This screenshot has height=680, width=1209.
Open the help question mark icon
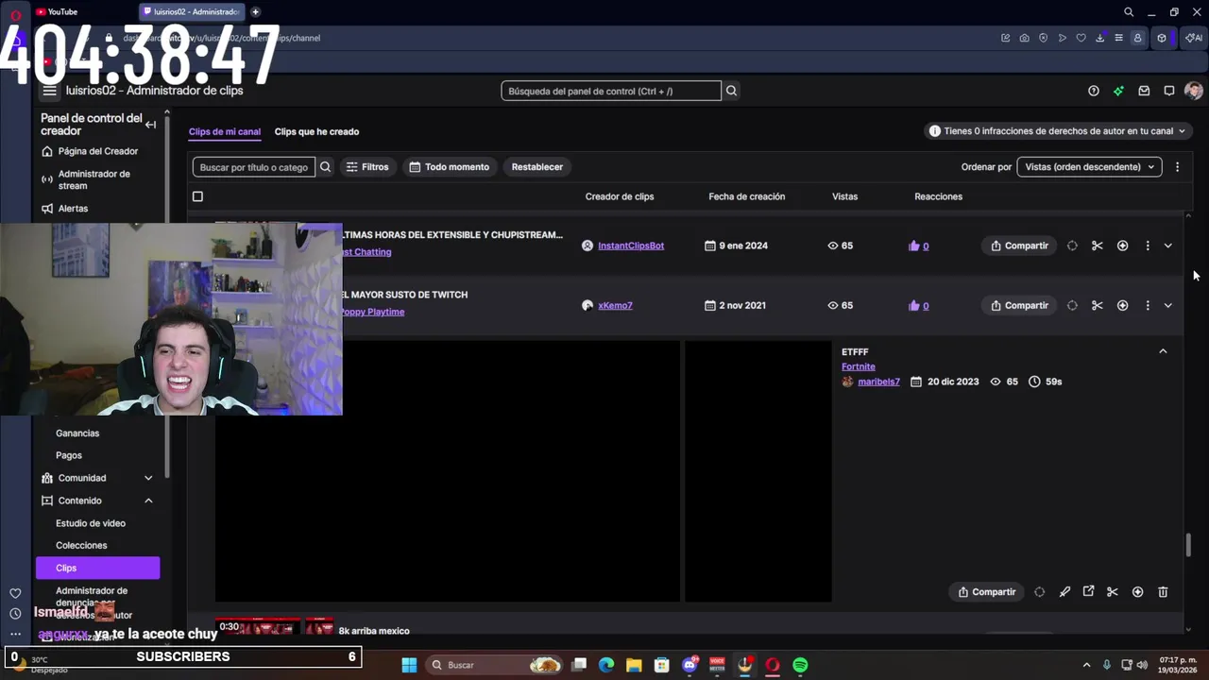point(1094,91)
